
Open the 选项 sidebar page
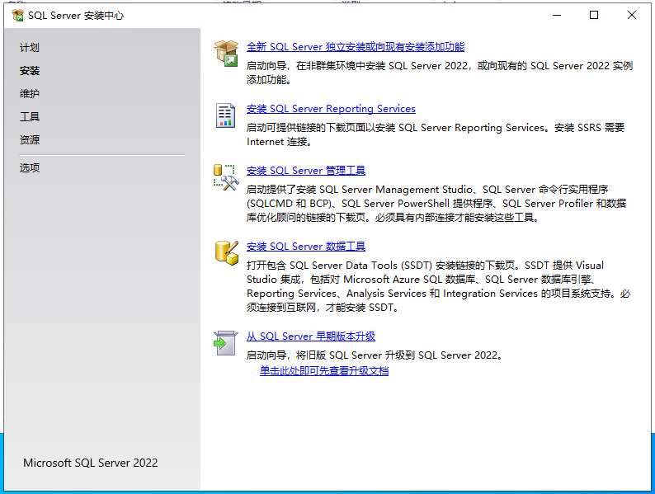click(x=30, y=167)
